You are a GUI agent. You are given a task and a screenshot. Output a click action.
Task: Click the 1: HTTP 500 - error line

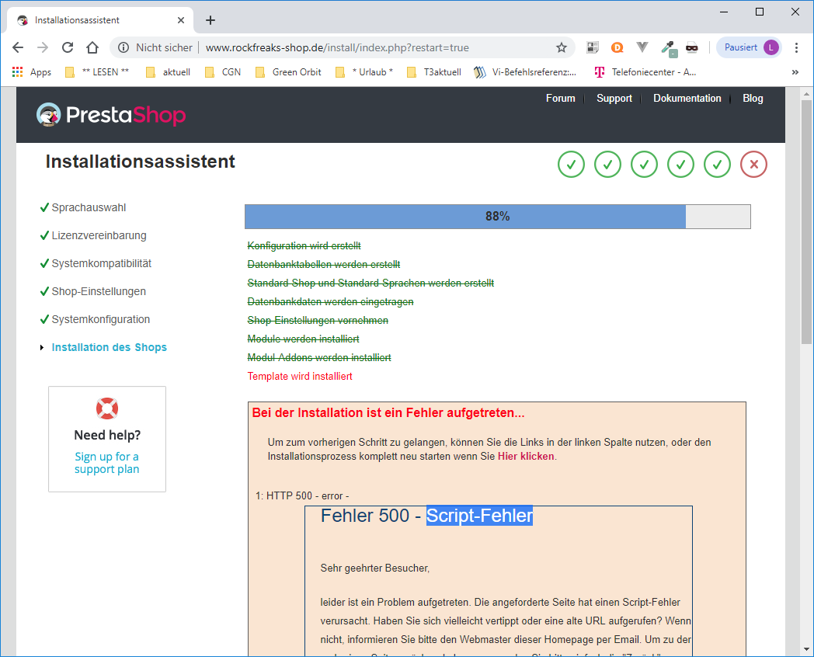click(x=302, y=495)
